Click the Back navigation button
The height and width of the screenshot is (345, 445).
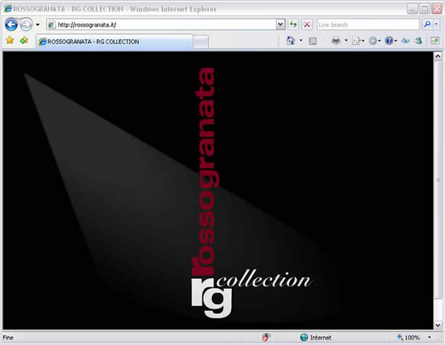[11, 24]
